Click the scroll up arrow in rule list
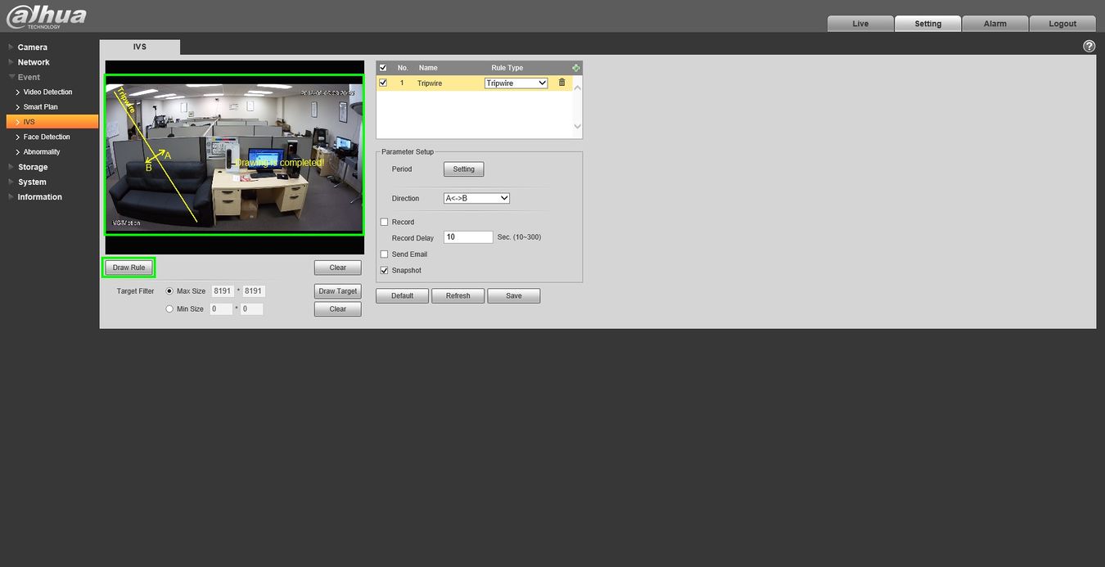Screen dimensions: 1105x567 (578, 88)
